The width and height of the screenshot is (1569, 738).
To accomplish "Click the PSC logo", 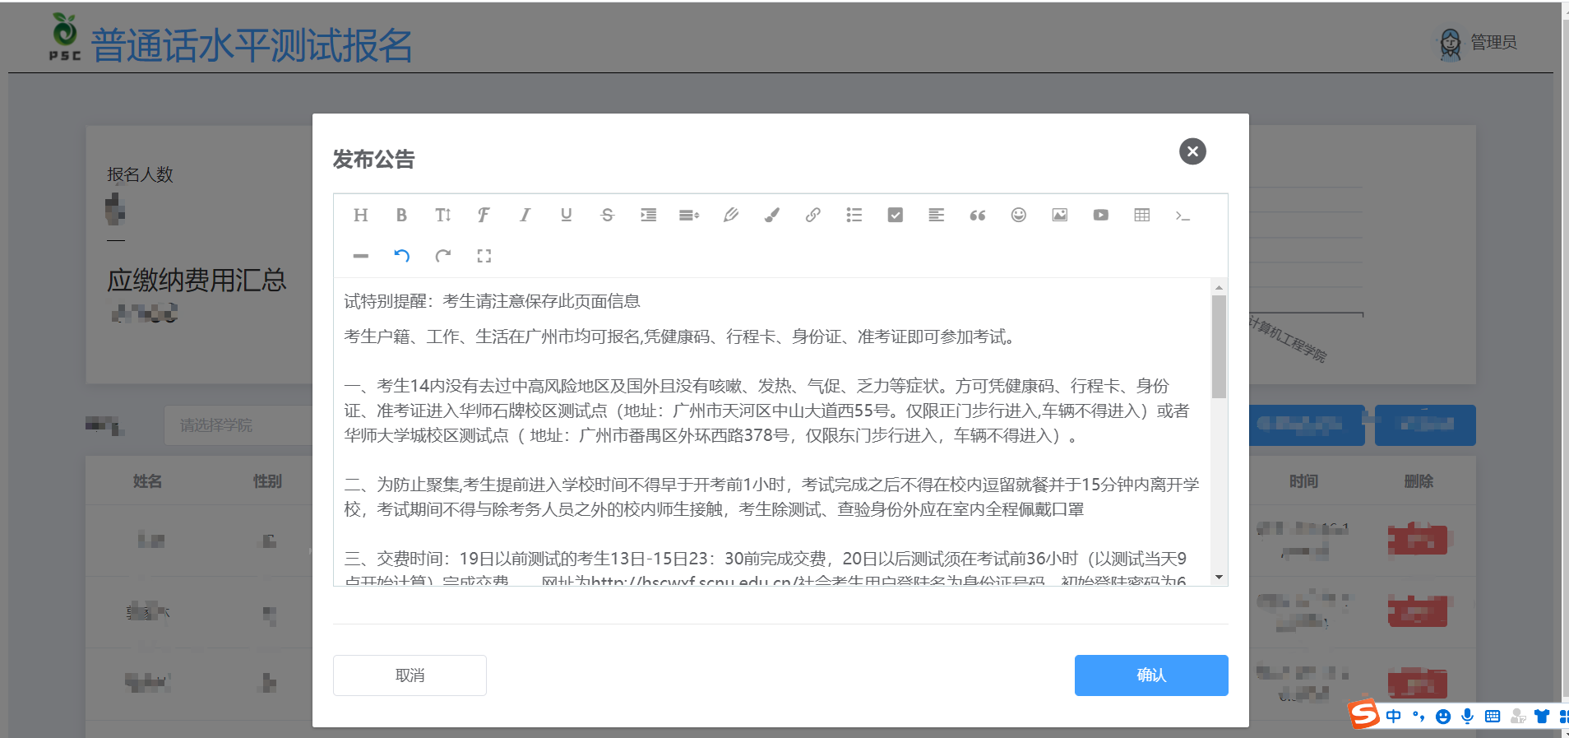I will tap(65, 37).
